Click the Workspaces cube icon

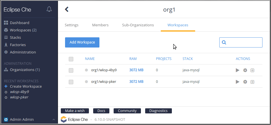point(6,30)
